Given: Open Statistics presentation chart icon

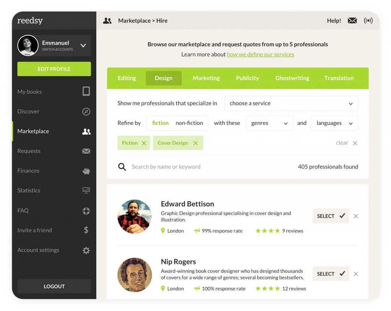Looking at the screenshot, I should tap(86, 190).
